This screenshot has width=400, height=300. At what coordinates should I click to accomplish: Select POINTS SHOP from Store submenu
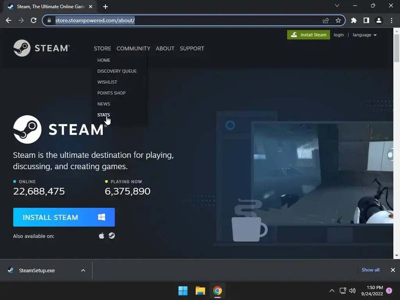point(111,93)
